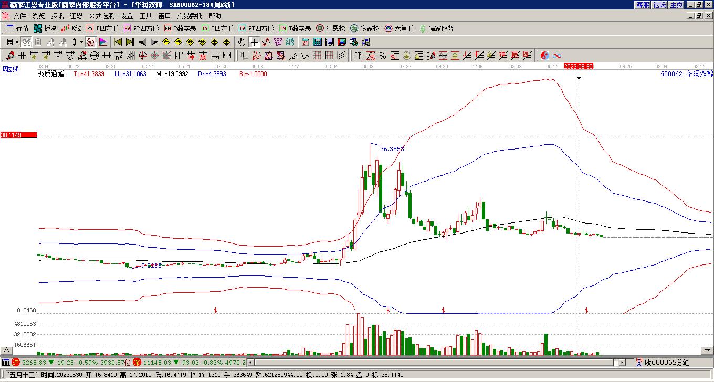
Task: Click the 客服 customer service link
Action: [x=643, y=5]
